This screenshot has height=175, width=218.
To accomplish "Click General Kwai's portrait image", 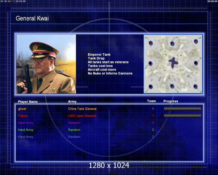I will tap(46, 64).
